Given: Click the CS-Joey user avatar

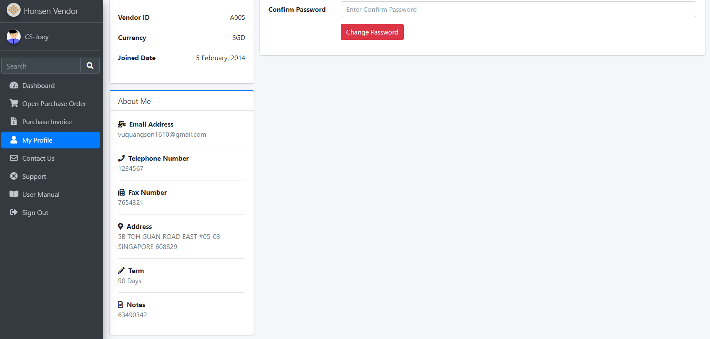Looking at the screenshot, I should (13, 37).
